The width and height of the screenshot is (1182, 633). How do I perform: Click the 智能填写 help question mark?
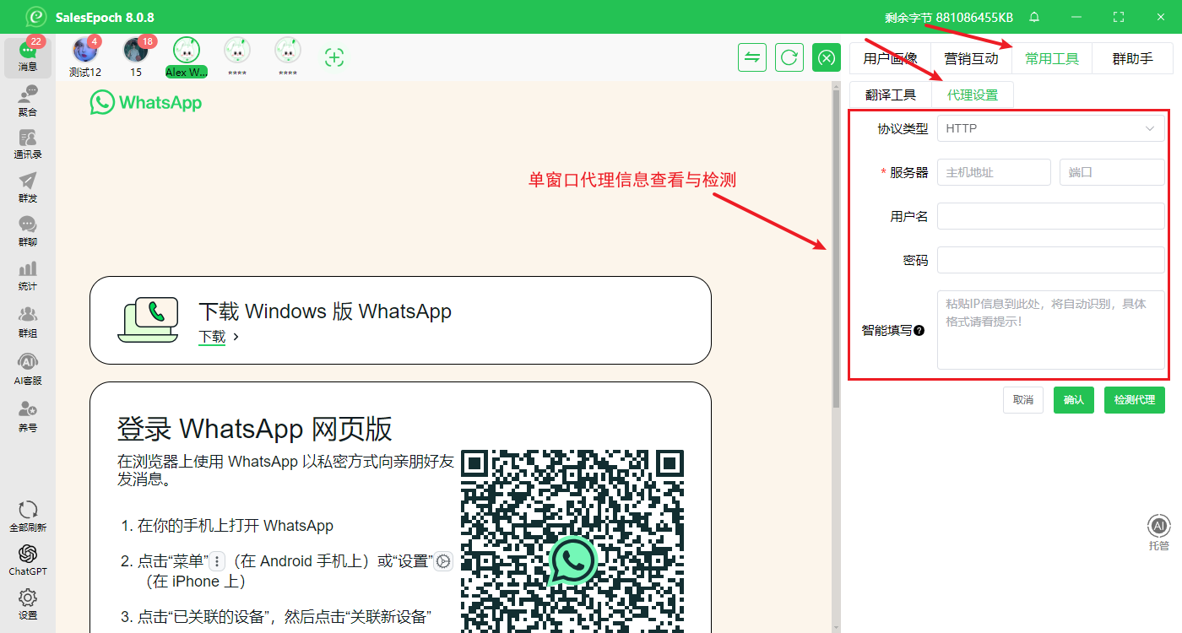[x=919, y=331]
